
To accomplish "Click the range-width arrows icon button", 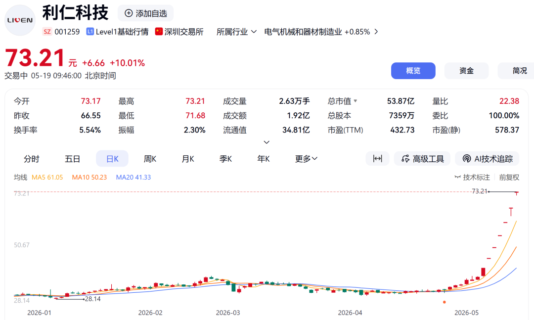I will (x=377, y=158).
